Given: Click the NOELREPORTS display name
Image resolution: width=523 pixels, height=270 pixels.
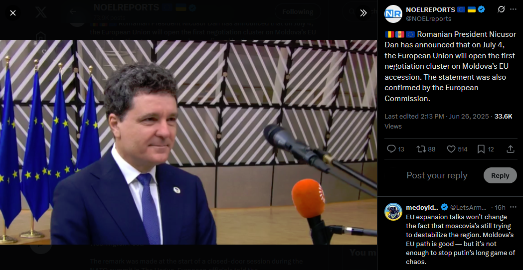Looking at the screenshot, I should 430,9.
